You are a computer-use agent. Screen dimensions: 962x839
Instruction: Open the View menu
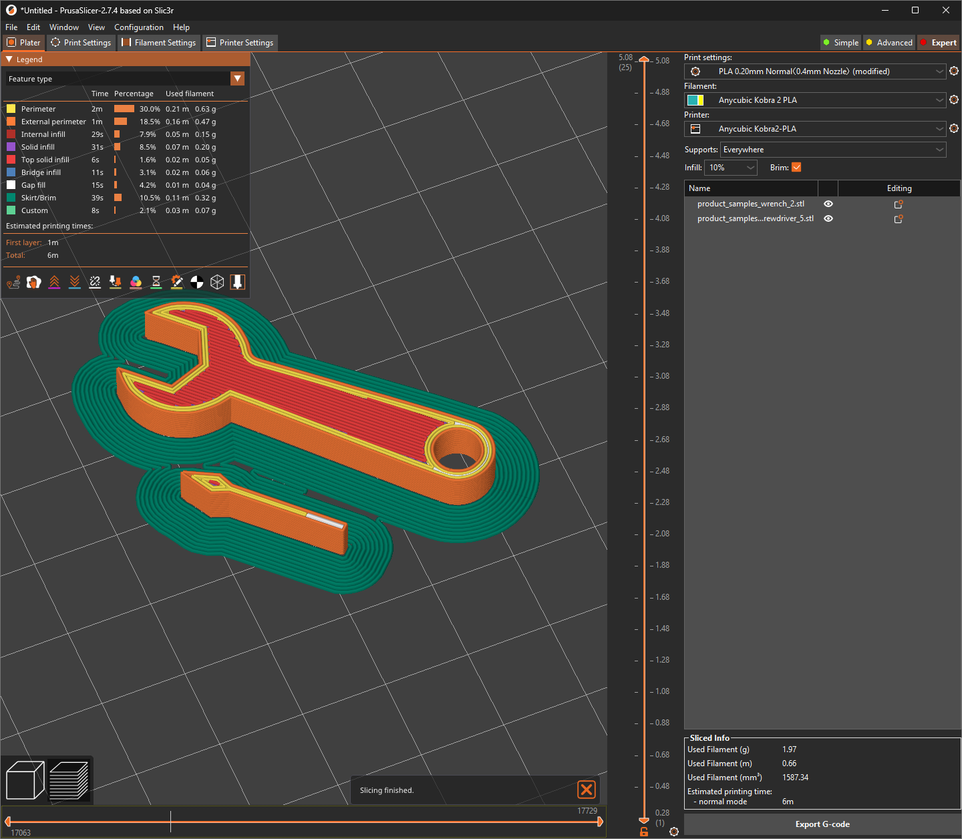point(96,27)
